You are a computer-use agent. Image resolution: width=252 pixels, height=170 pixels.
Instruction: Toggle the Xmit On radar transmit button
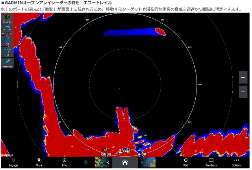tap(7, 19)
